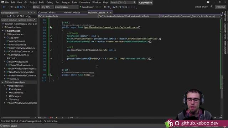The image size is (228, 128).
Task: Click Solution Explorer Properties wrench icon
Action: coord(27,16)
